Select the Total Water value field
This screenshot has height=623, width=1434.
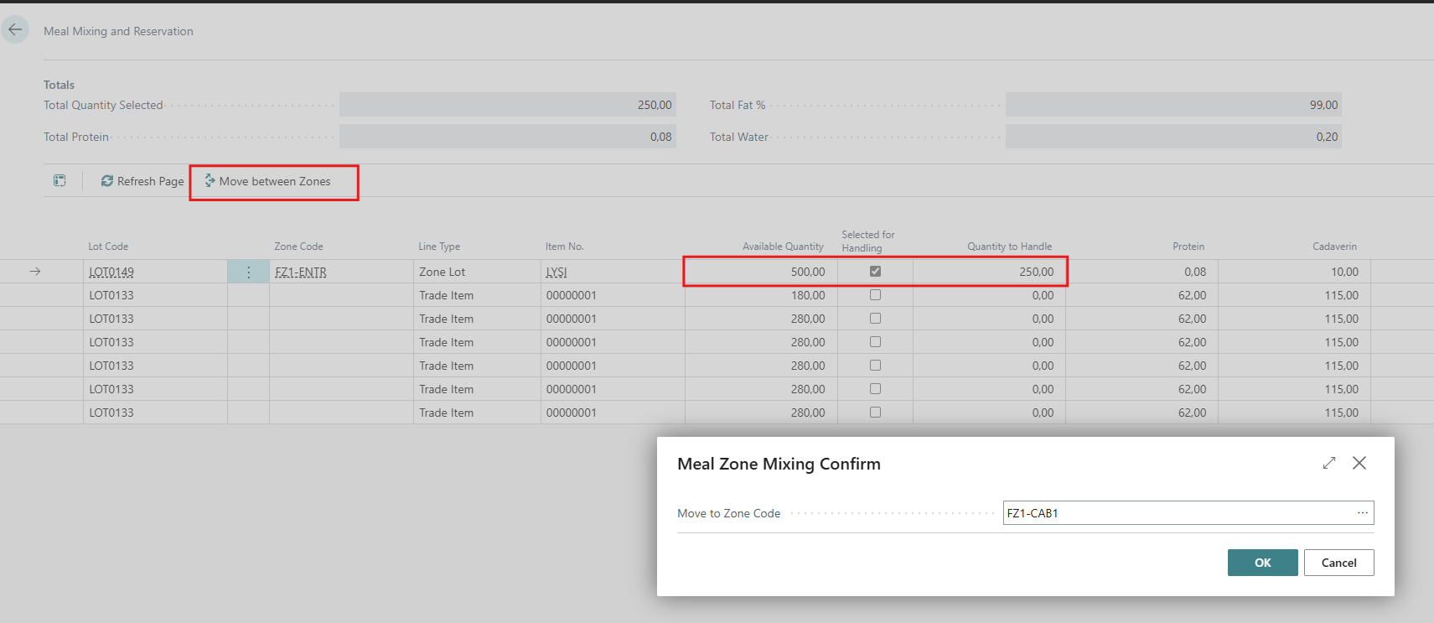coord(1173,137)
